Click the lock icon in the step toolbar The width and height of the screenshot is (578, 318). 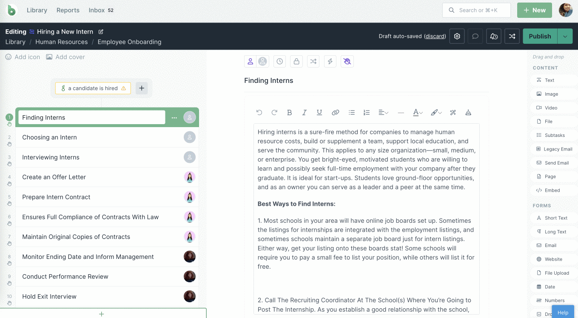pos(296,61)
